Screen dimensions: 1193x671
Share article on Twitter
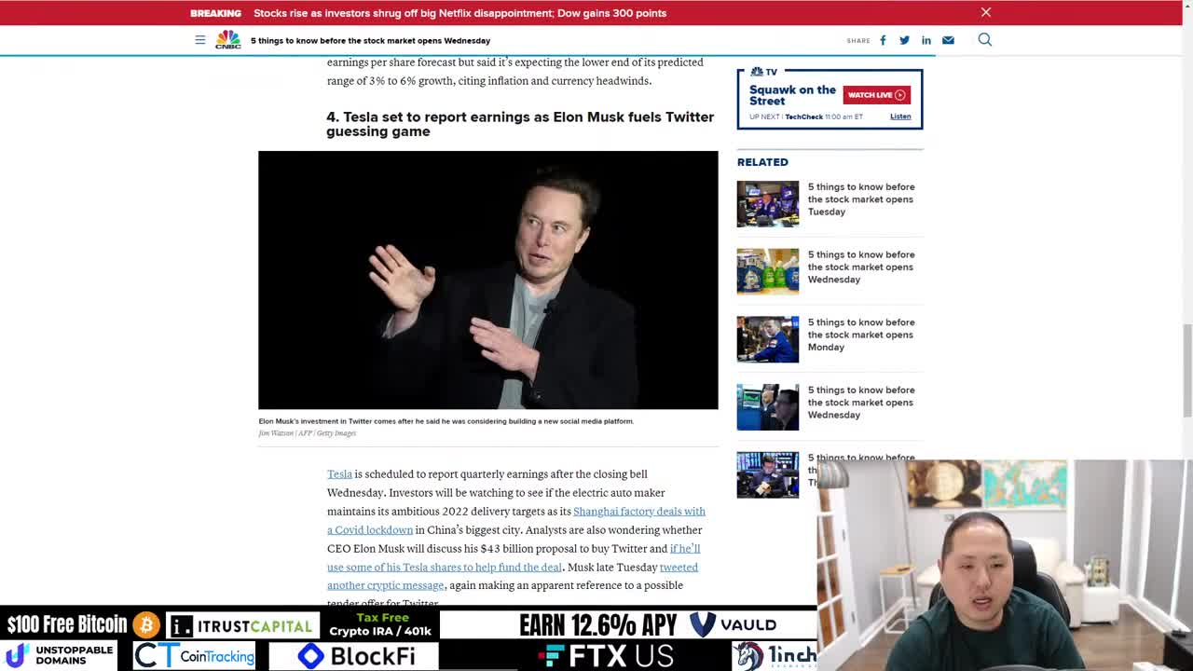(904, 40)
